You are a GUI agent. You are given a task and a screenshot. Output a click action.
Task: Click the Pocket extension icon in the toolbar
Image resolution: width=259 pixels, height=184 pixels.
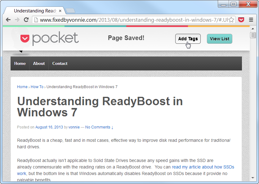(x=241, y=20)
